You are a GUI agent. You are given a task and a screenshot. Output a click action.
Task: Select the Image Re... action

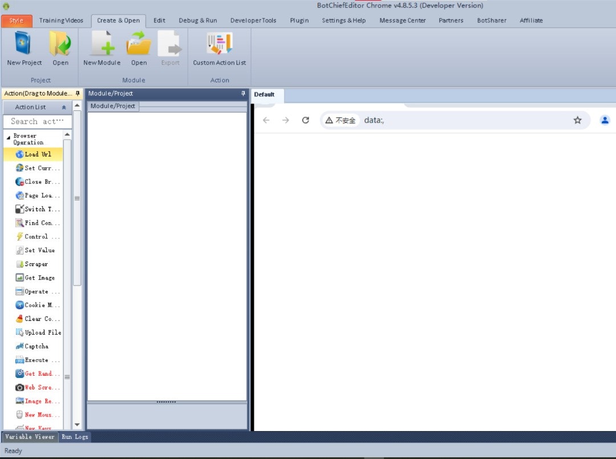coord(37,401)
